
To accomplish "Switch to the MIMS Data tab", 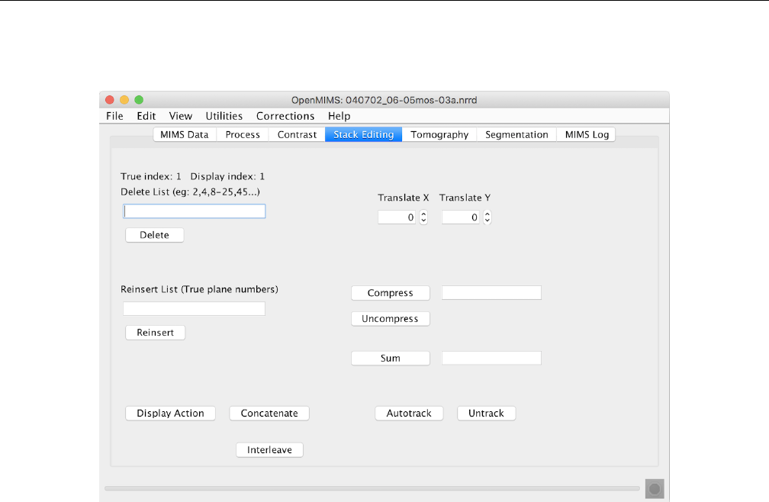I will [185, 134].
